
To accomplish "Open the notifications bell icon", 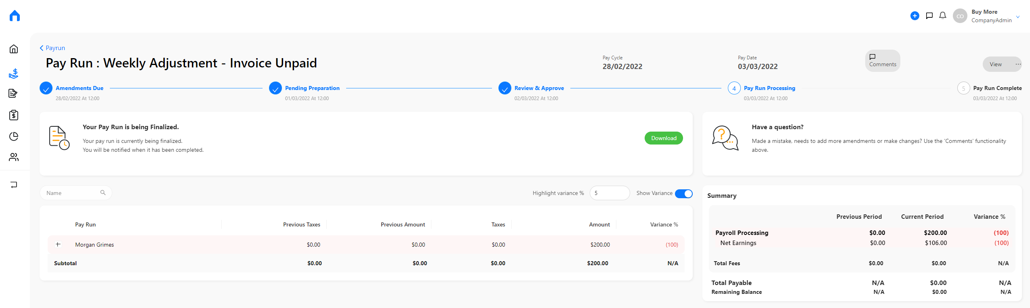I will click(943, 16).
